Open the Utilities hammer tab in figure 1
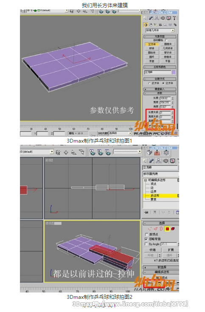The image size is (205, 312). [x=174, y=18]
